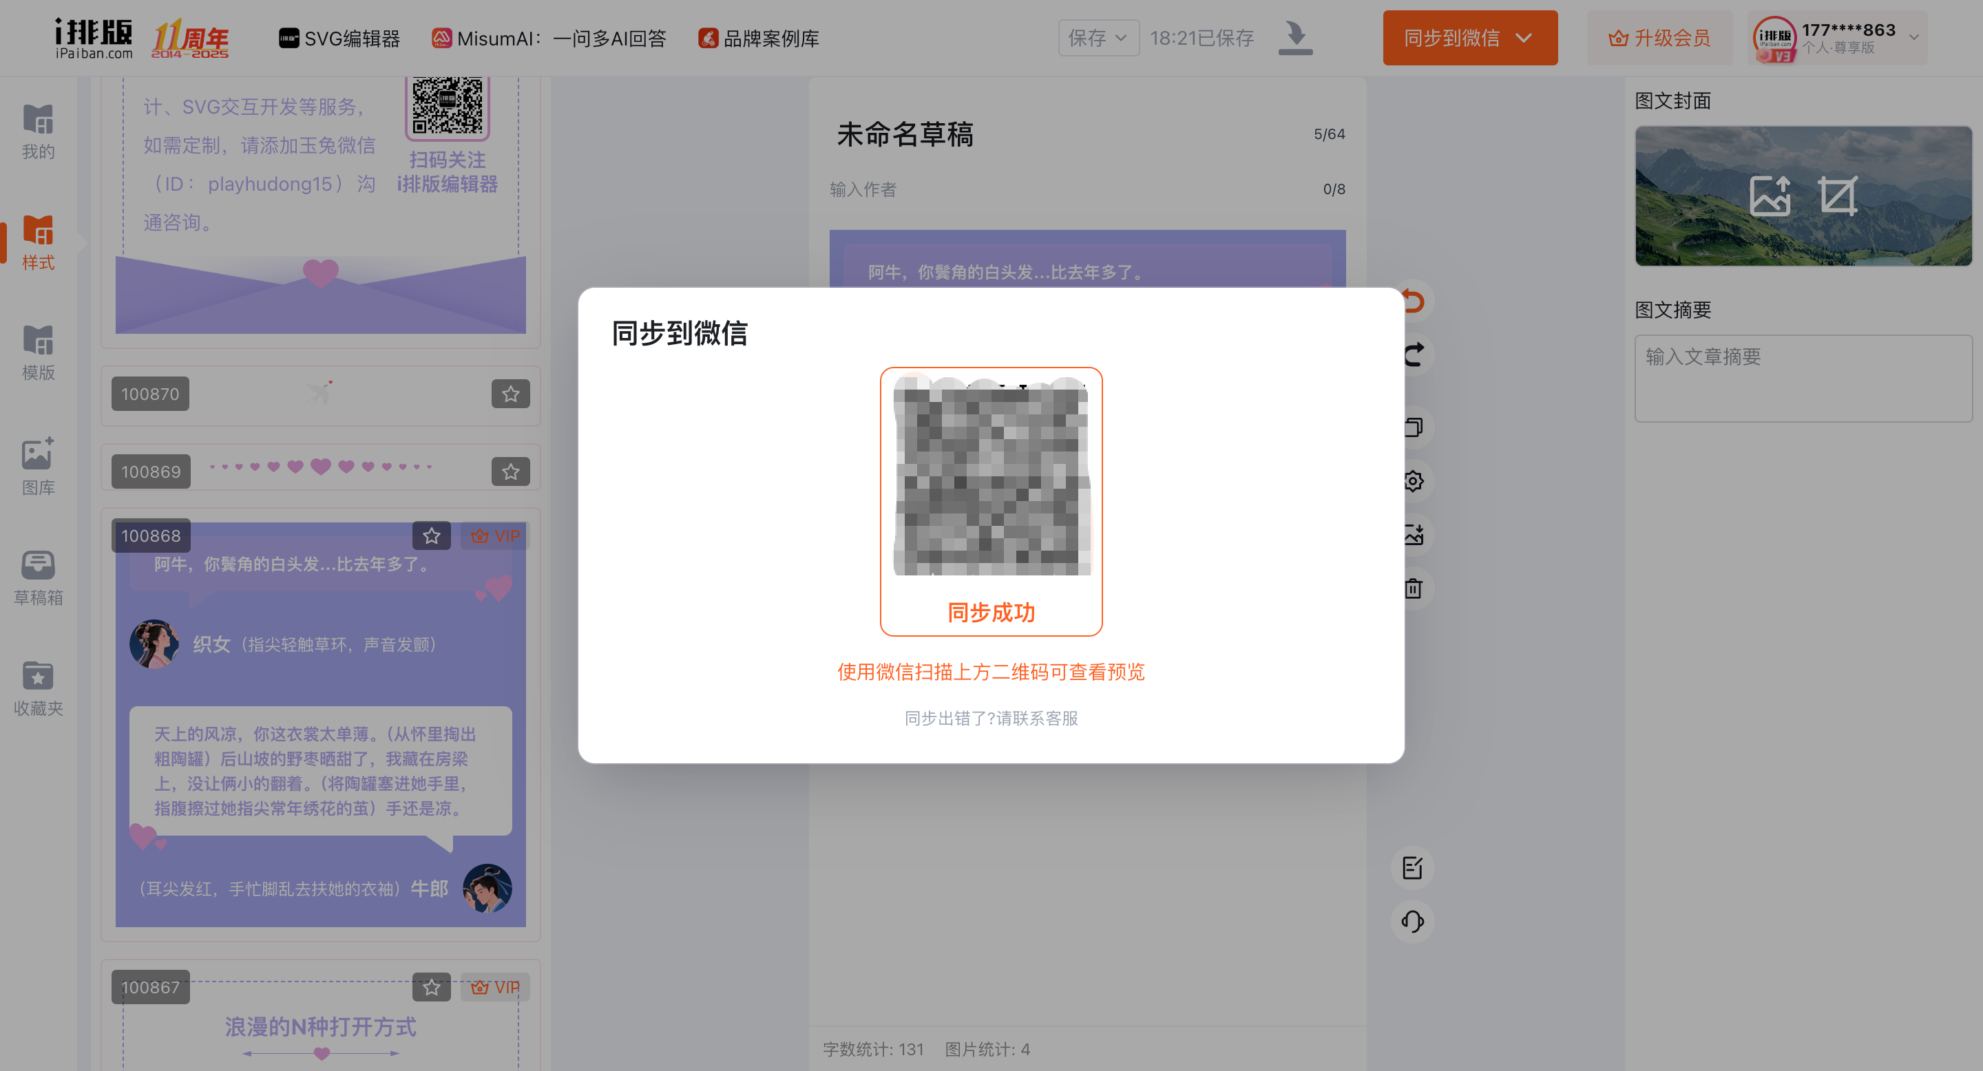Click the trash delete icon
Viewport: 1983px width, 1071px height.
click(x=1414, y=588)
